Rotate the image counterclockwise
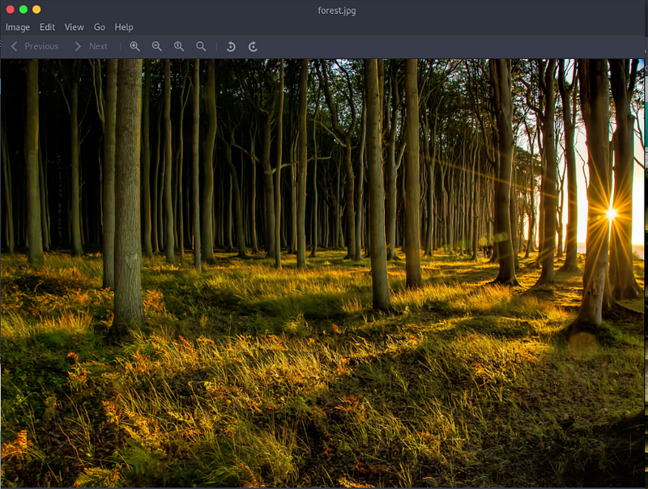 tap(231, 46)
